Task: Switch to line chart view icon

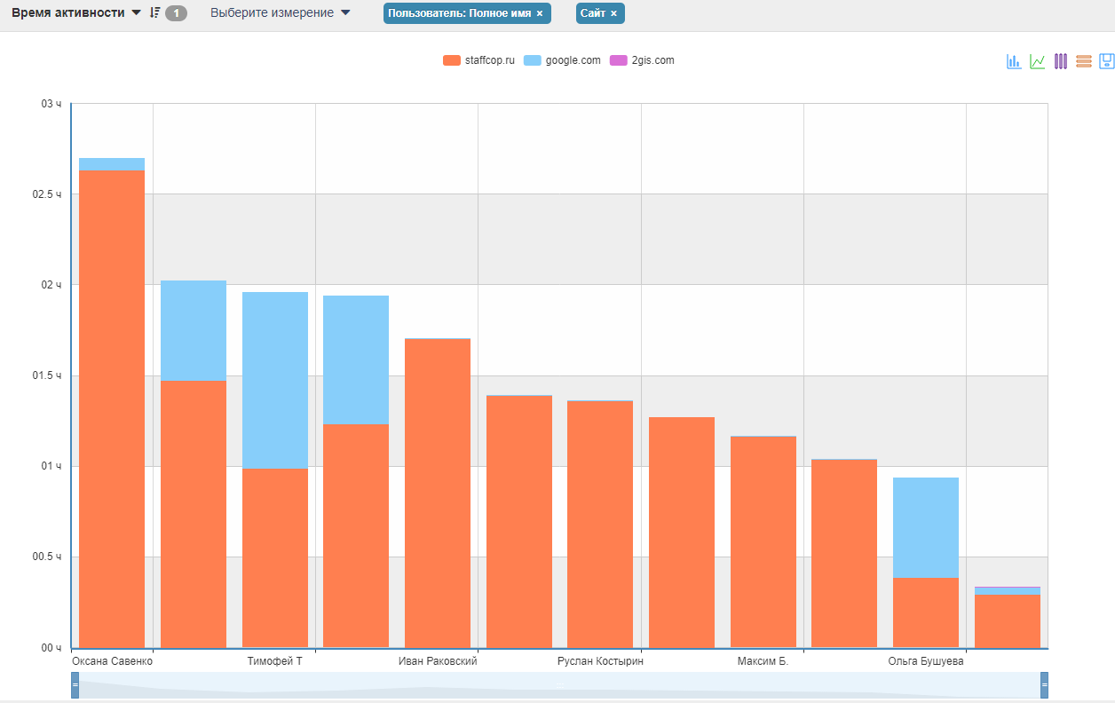Action: pyautogui.click(x=1037, y=61)
